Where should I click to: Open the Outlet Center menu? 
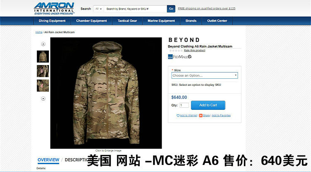point(217,21)
